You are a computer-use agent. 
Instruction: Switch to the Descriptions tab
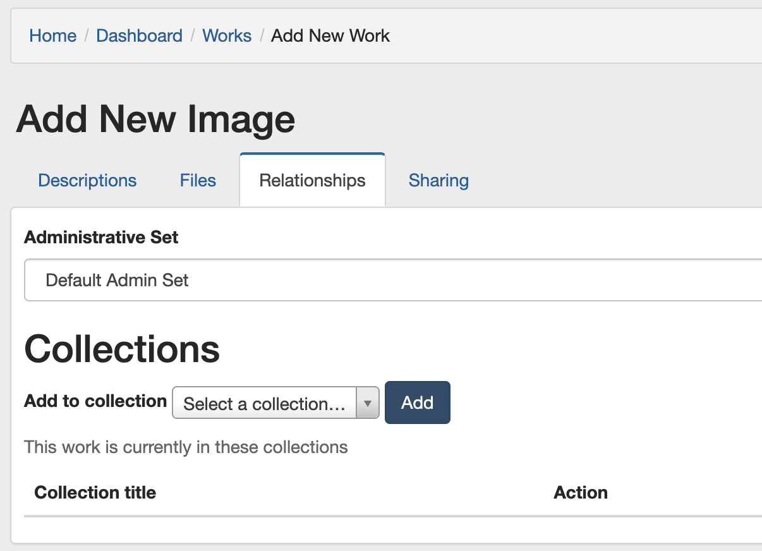[87, 181]
